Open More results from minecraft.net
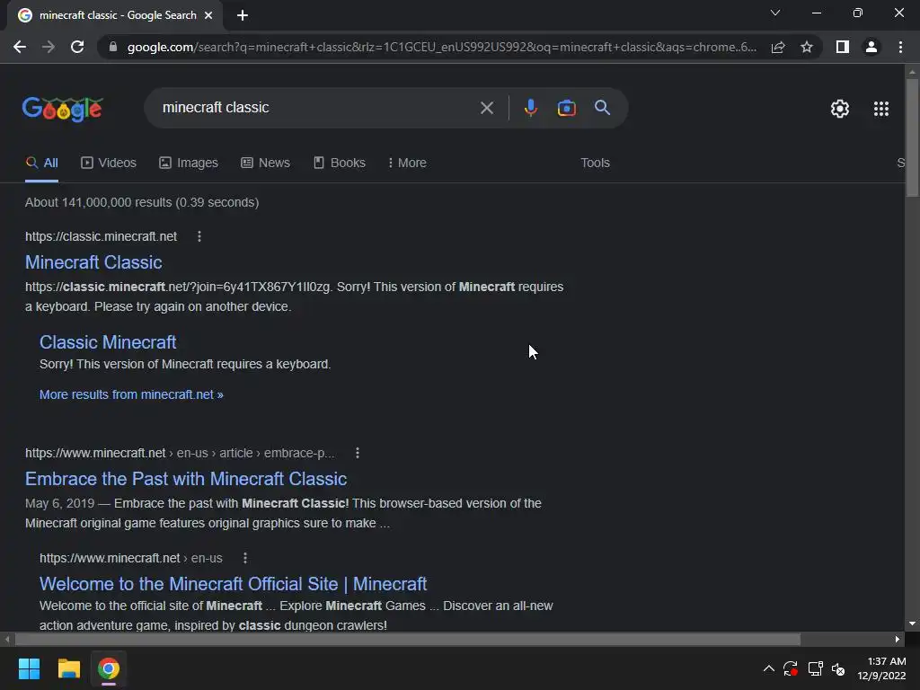This screenshot has height=690, width=920. (x=131, y=395)
